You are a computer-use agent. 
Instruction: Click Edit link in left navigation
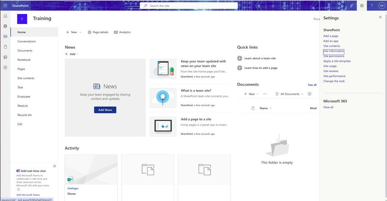(20, 124)
